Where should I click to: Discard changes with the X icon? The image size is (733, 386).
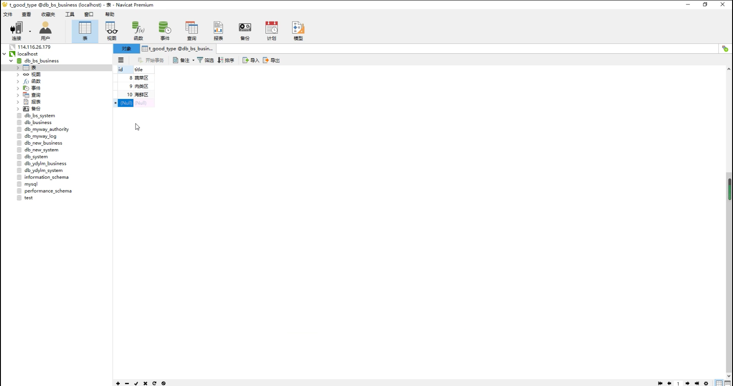pyautogui.click(x=145, y=383)
